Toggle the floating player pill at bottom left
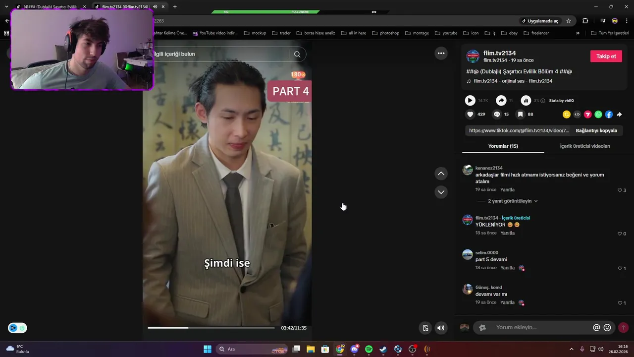Image resolution: width=634 pixels, height=357 pixels. [17, 328]
